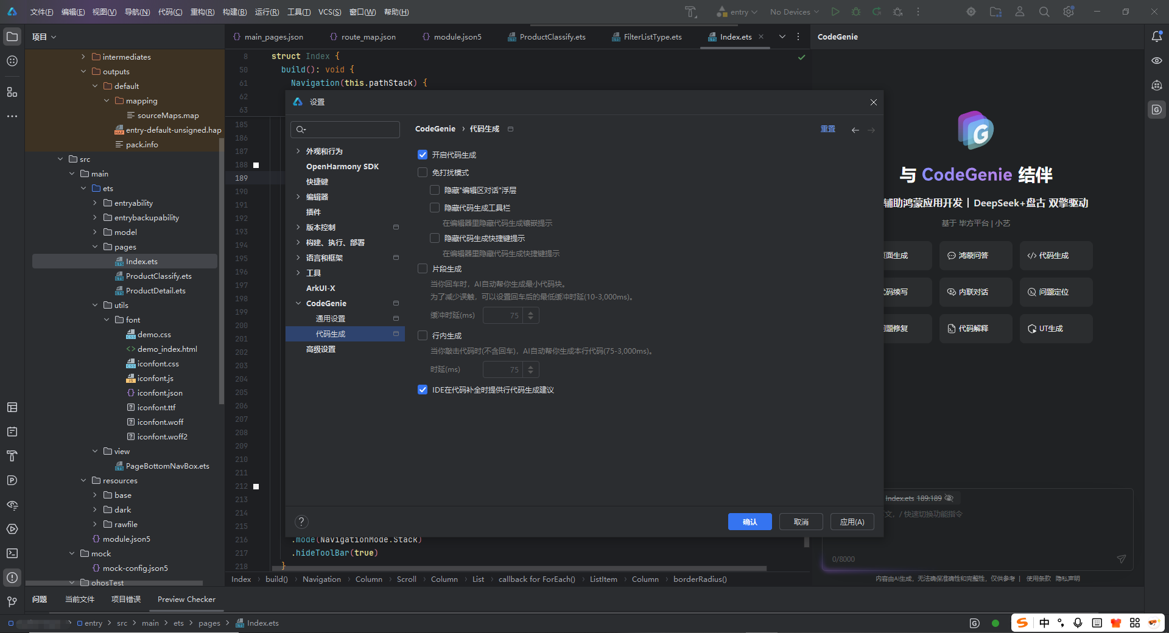Viewport: 1169px width, 633px height.
Task: Click the send arrow in CodeGenie chat
Action: tap(1122, 559)
